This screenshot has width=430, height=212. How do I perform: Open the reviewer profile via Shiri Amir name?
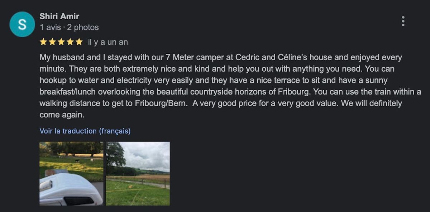(59, 16)
